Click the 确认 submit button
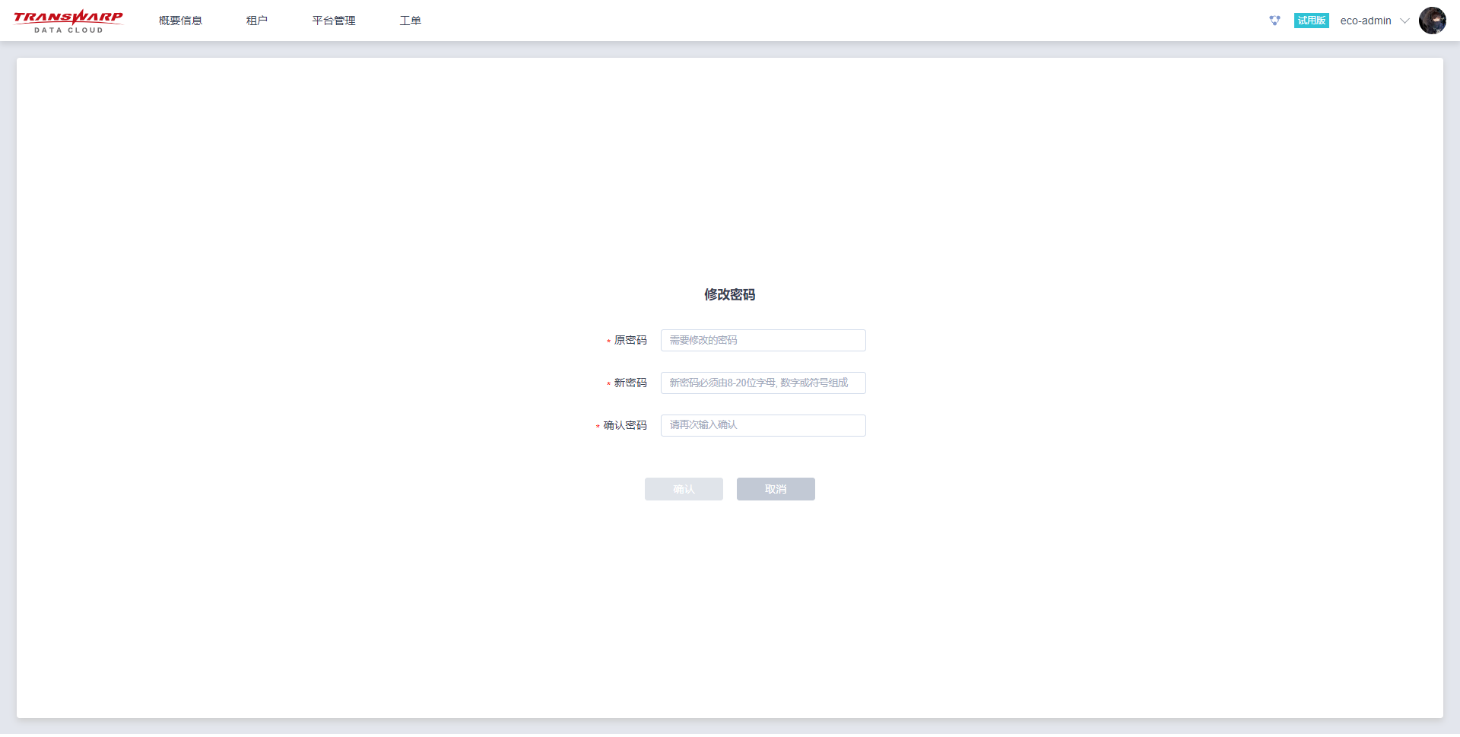The image size is (1460, 737). [684, 489]
